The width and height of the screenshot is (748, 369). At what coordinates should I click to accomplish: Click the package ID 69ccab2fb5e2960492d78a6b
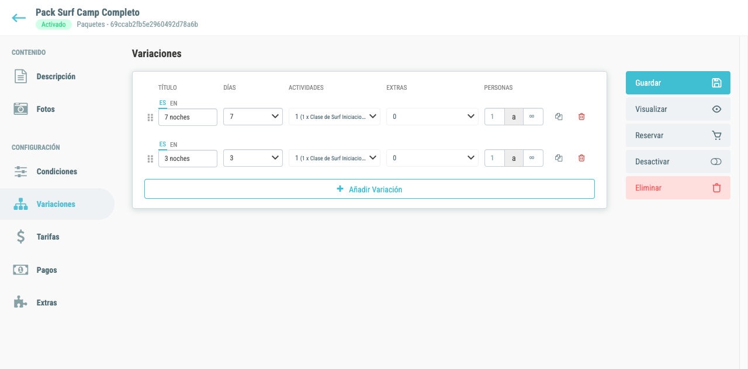click(x=154, y=24)
